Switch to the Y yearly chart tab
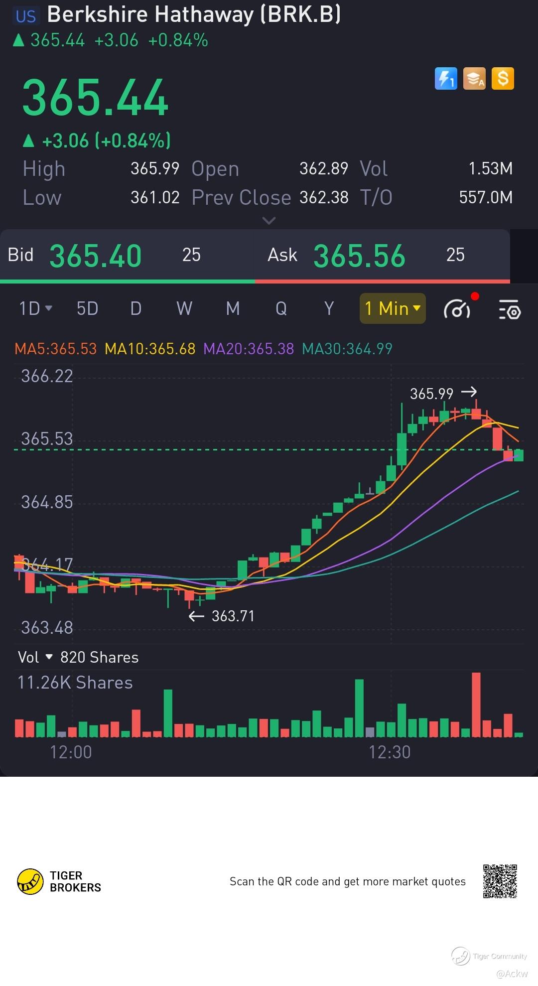The width and height of the screenshot is (538, 986). click(x=329, y=308)
